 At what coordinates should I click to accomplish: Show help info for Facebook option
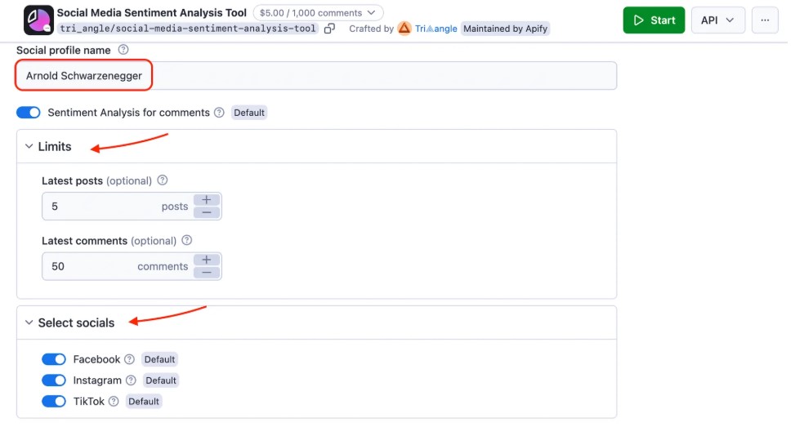(x=130, y=359)
